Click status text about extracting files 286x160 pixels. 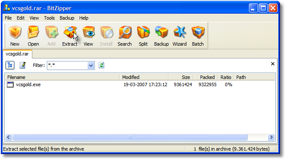pos(43,149)
